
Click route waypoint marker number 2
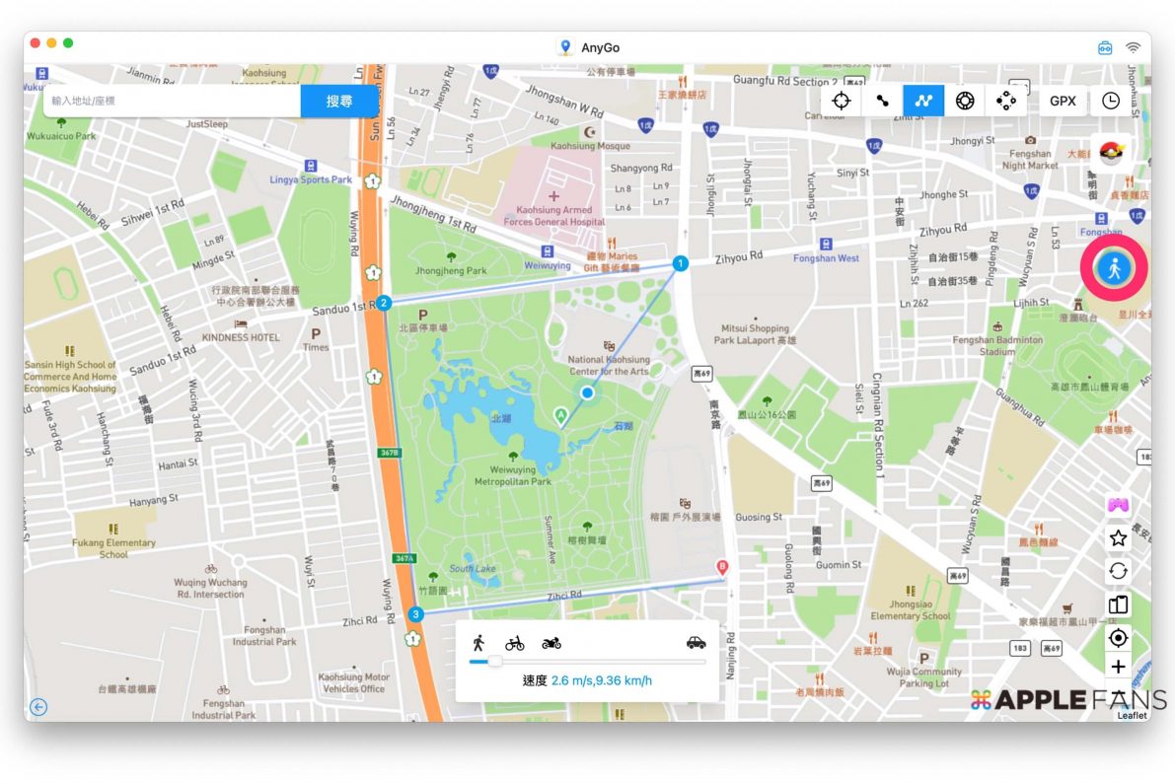(x=384, y=303)
